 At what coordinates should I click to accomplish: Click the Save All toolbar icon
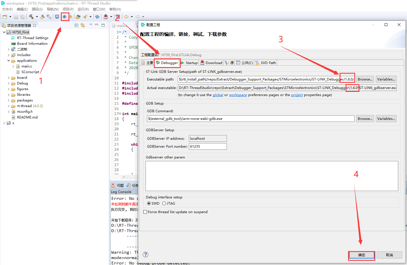tap(22, 17)
